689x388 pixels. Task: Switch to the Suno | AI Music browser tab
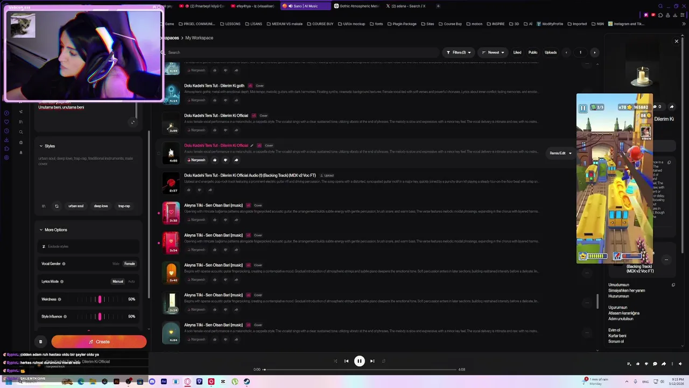pyautogui.click(x=306, y=6)
